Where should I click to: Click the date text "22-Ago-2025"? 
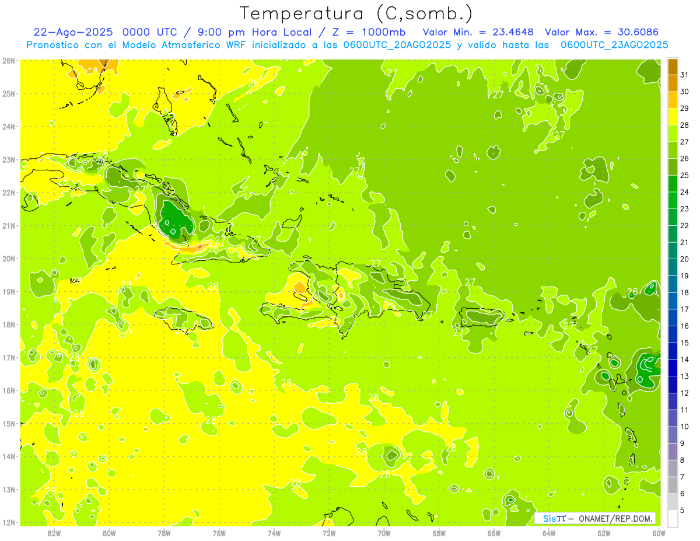click(x=73, y=32)
